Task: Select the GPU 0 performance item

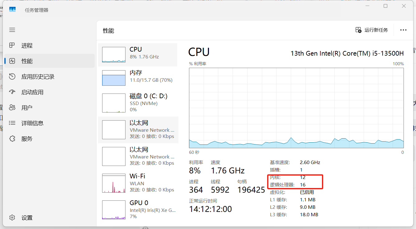Action: (138, 209)
